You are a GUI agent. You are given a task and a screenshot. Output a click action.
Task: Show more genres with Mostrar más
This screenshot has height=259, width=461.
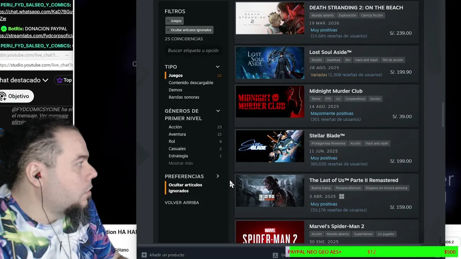tap(180, 163)
